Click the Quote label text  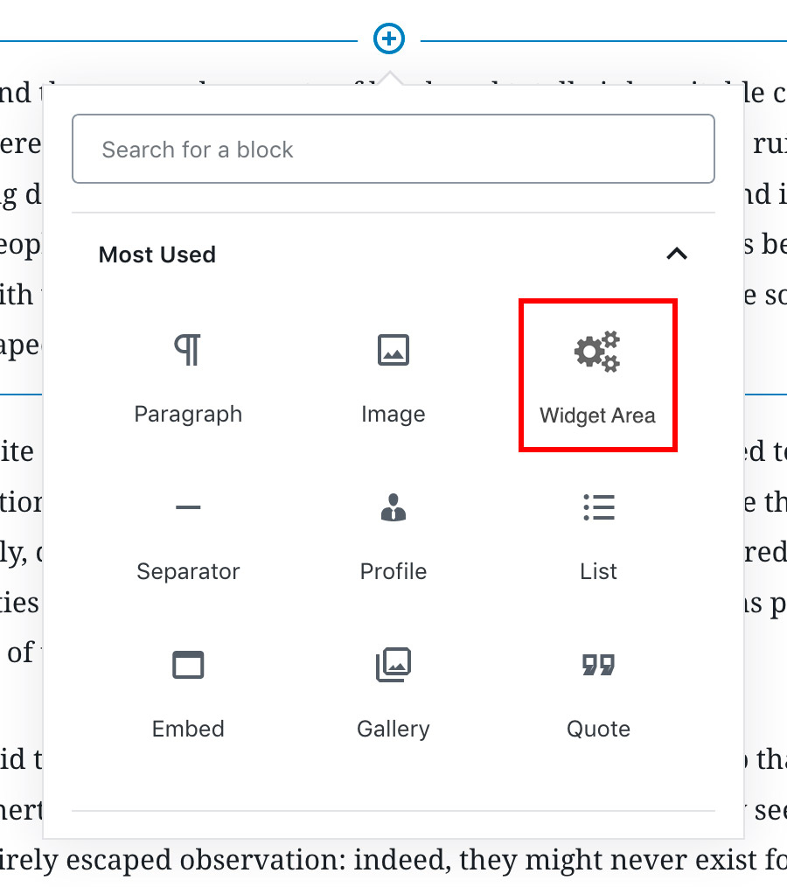click(599, 729)
